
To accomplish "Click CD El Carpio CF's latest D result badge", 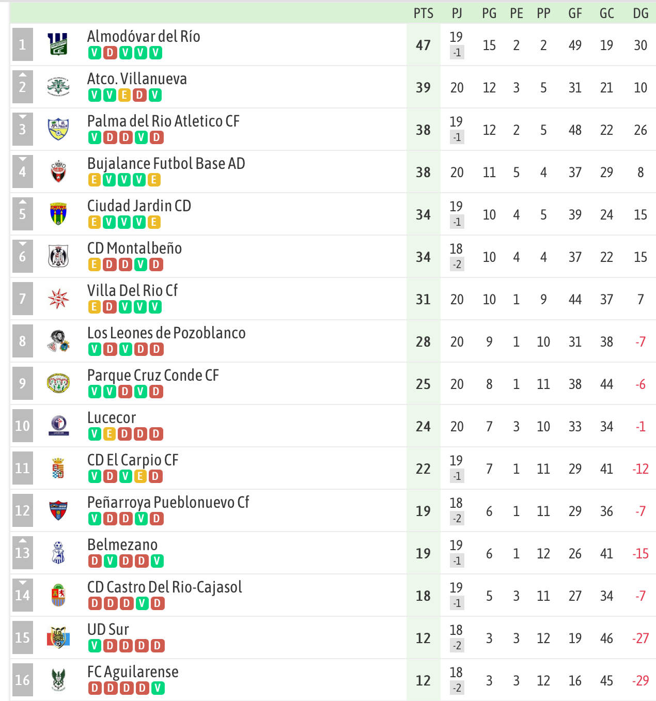I will 156,476.
